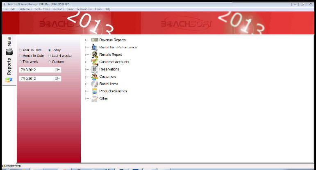
Task: Expand the Rentals Report node
Action: [x=86, y=54]
